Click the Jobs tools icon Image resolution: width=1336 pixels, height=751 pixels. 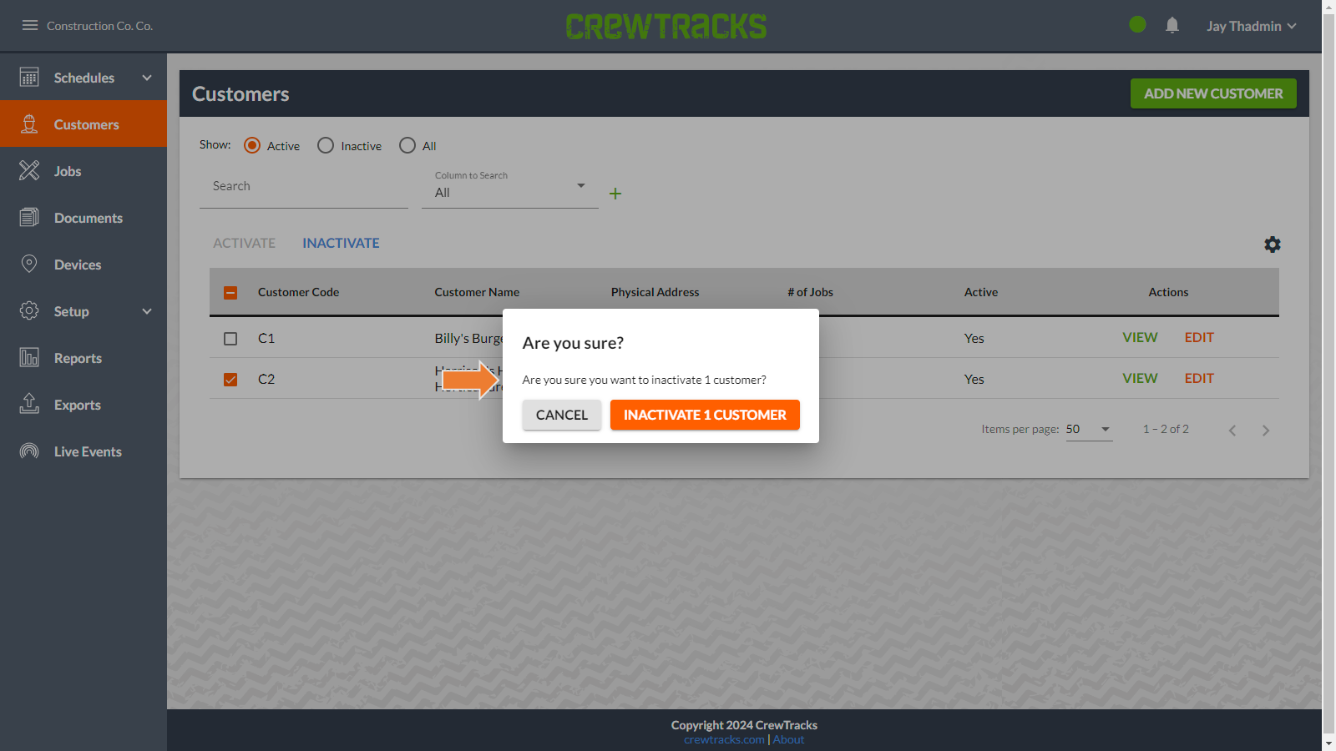(x=29, y=171)
